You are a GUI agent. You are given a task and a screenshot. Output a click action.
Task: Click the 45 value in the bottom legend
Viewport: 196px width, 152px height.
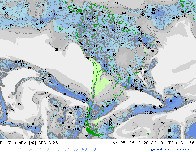[40, 150]
